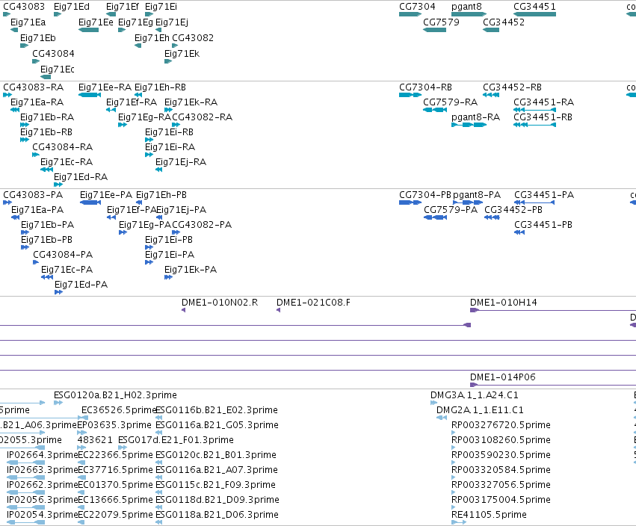Image resolution: width=636 pixels, height=526 pixels.
Task: Select the DME1-014P06 feature label
Action: coord(503,377)
